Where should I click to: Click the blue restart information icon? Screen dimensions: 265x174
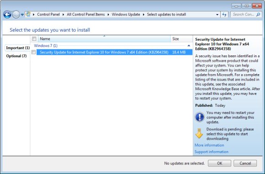(x=199, y=117)
